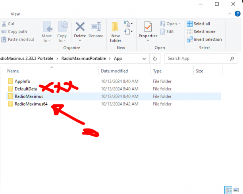Screen dimensions: 243x194
Task: Refresh the App folder view
Action: coord(155,59)
